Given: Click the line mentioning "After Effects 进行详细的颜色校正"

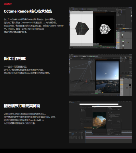Looking at the screenshot, I should coord(25,114).
